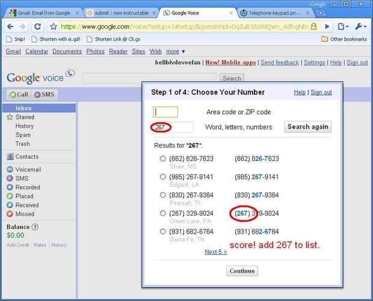This screenshot has height=301, width=373.
Task: Select radio for (931) 682-6764
Action: point(162,231)
